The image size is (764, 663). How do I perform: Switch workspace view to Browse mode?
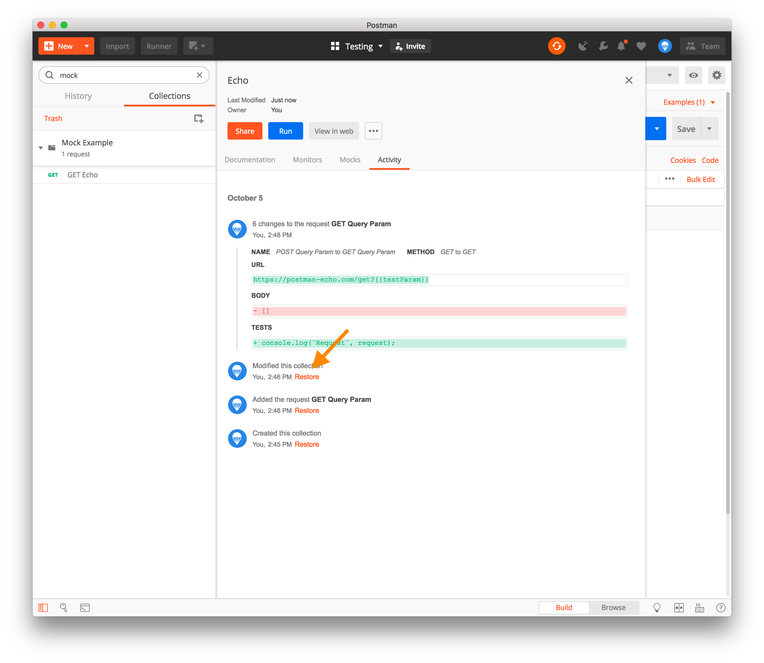613,607
